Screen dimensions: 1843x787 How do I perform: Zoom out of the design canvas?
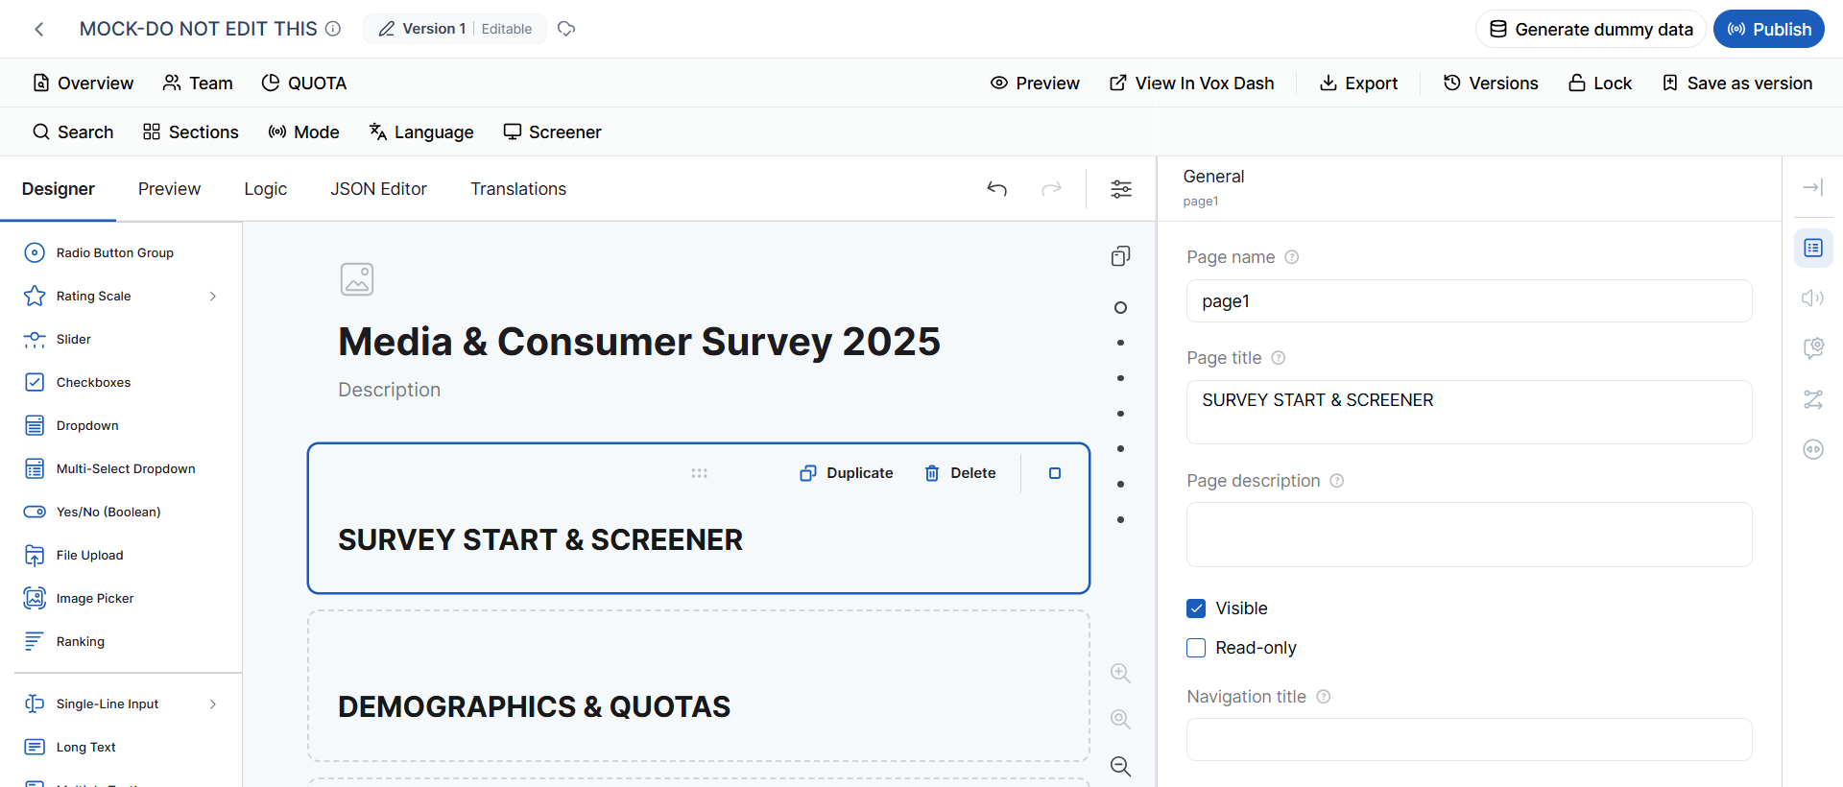click(x=1120, y=766)
